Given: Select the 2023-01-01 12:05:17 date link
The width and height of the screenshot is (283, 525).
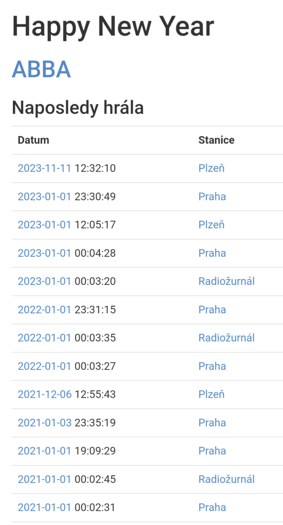Looking at the screenshot, I should (x=44, y=225).
